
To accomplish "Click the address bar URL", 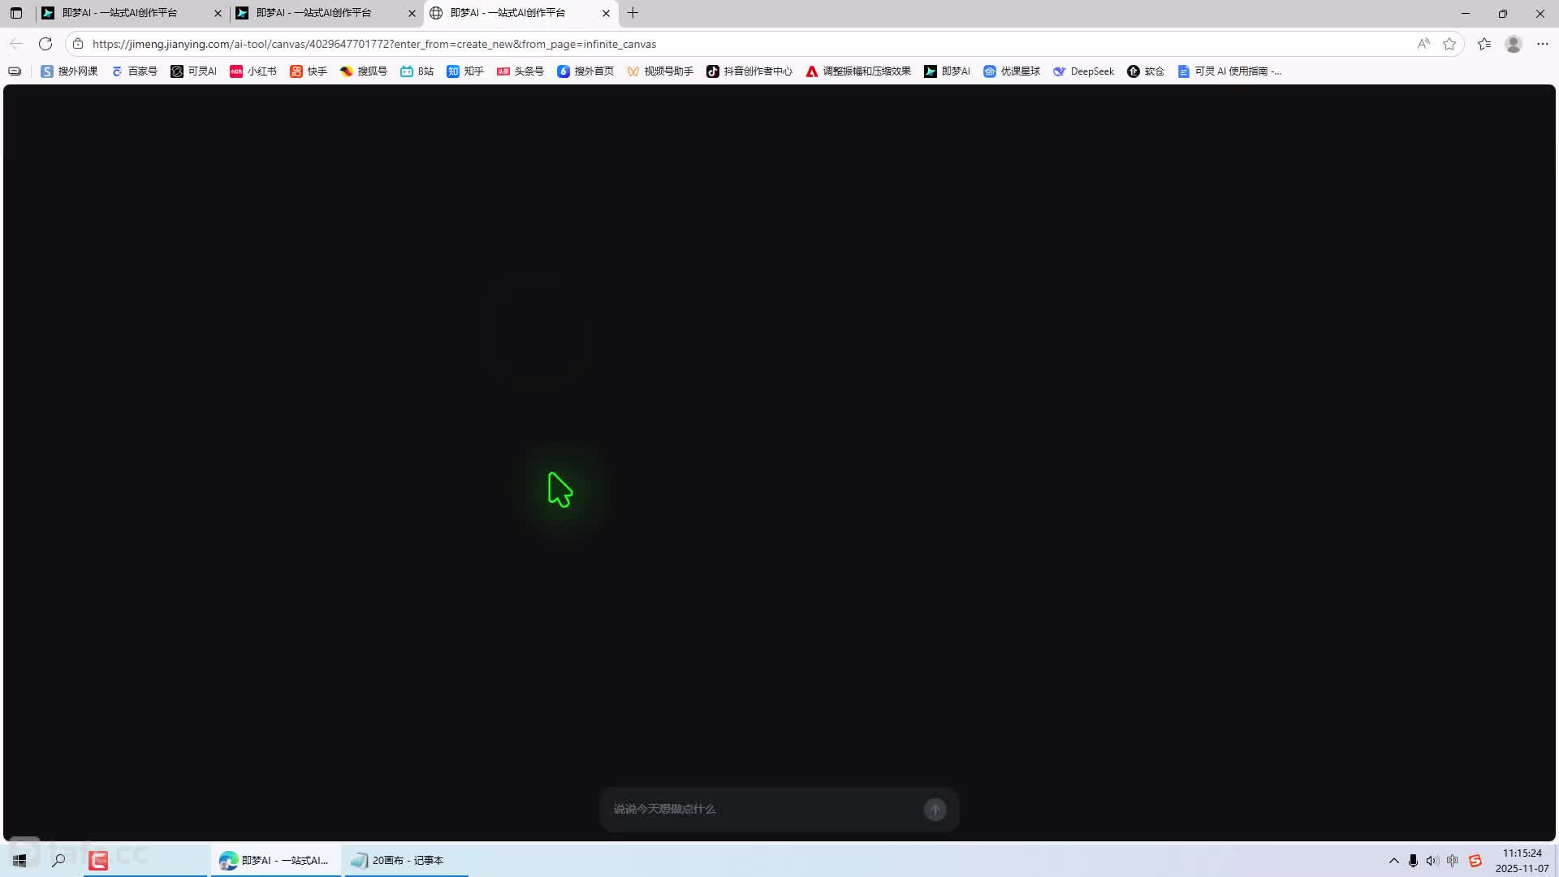I will click(x=374, y=44).
